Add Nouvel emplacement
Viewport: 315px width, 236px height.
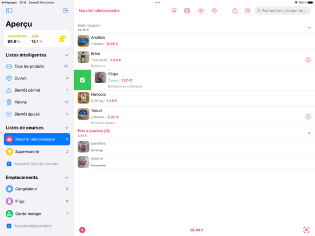[37, 226]
